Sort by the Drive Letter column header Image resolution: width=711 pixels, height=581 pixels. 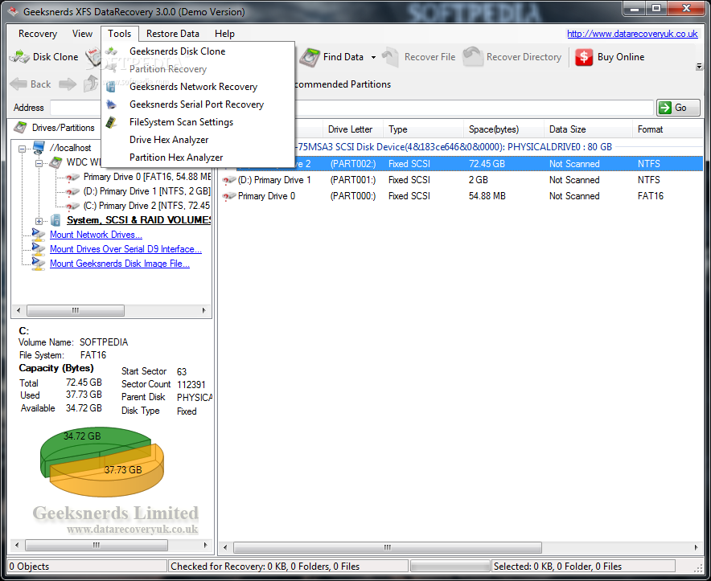353,129
